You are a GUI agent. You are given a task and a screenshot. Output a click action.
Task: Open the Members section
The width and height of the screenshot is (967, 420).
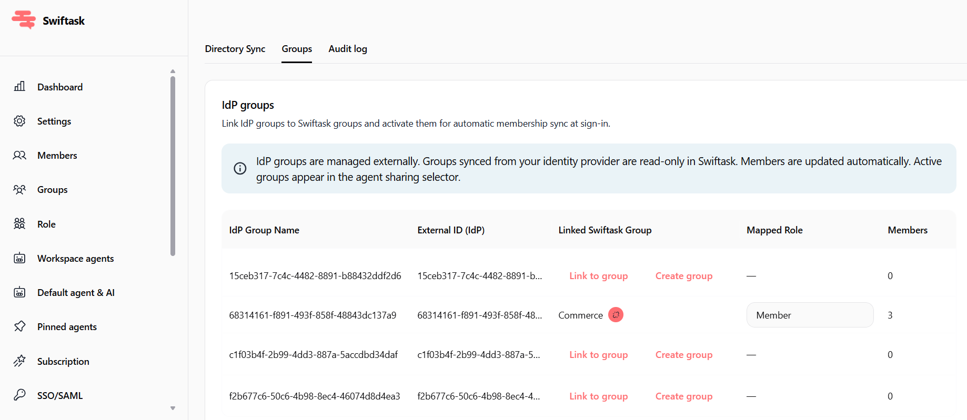tap(57, 155)
